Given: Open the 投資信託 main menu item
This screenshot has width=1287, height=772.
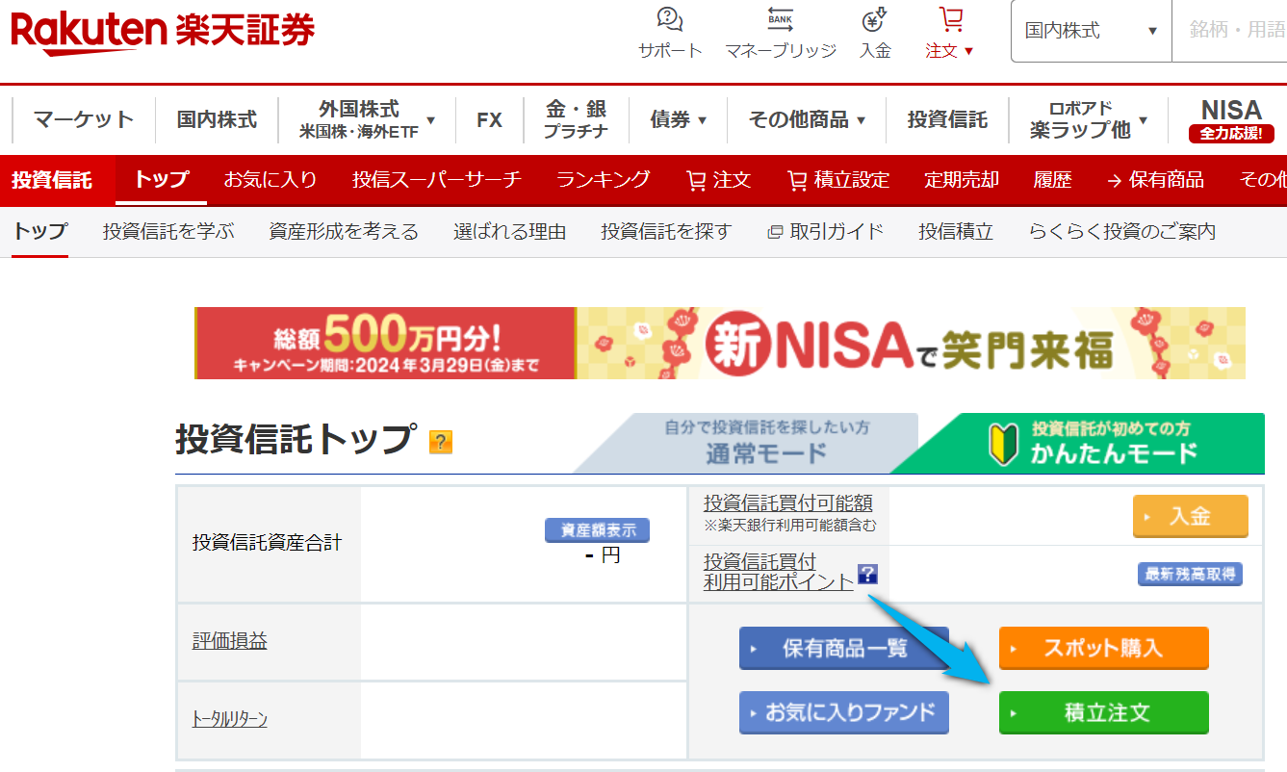Looking at the screenshot, I should (947, 119).
